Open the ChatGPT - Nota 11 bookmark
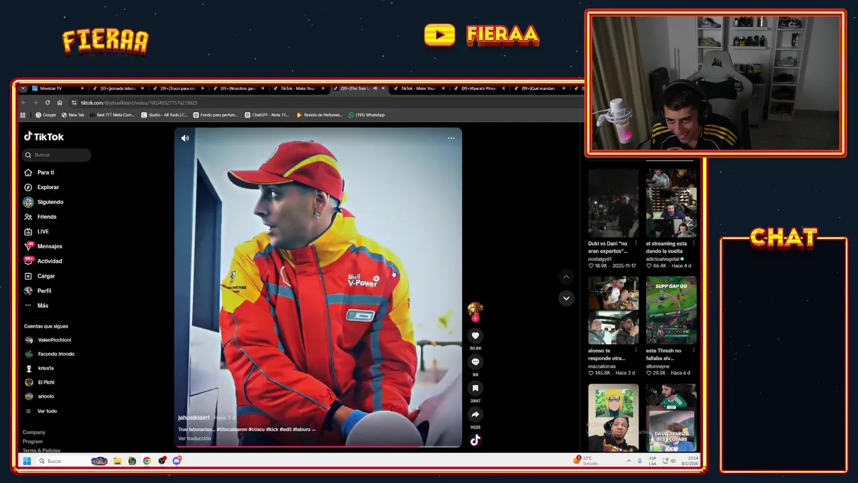 (266, 115)
